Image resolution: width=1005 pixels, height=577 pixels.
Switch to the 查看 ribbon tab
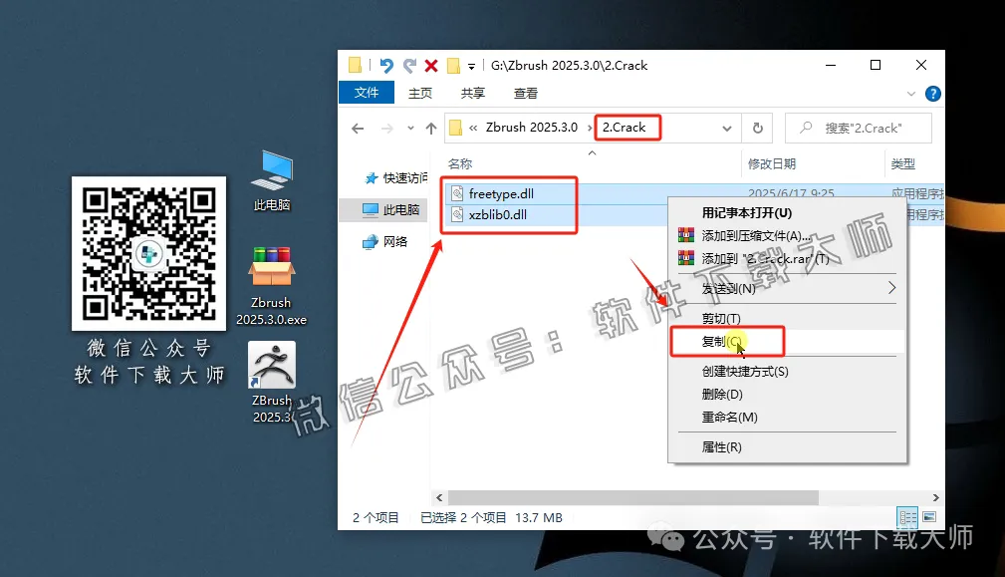click(524, 92)
